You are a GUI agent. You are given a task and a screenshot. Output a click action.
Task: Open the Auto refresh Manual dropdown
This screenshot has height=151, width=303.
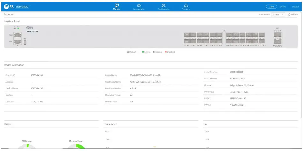[x=278, y=15]
